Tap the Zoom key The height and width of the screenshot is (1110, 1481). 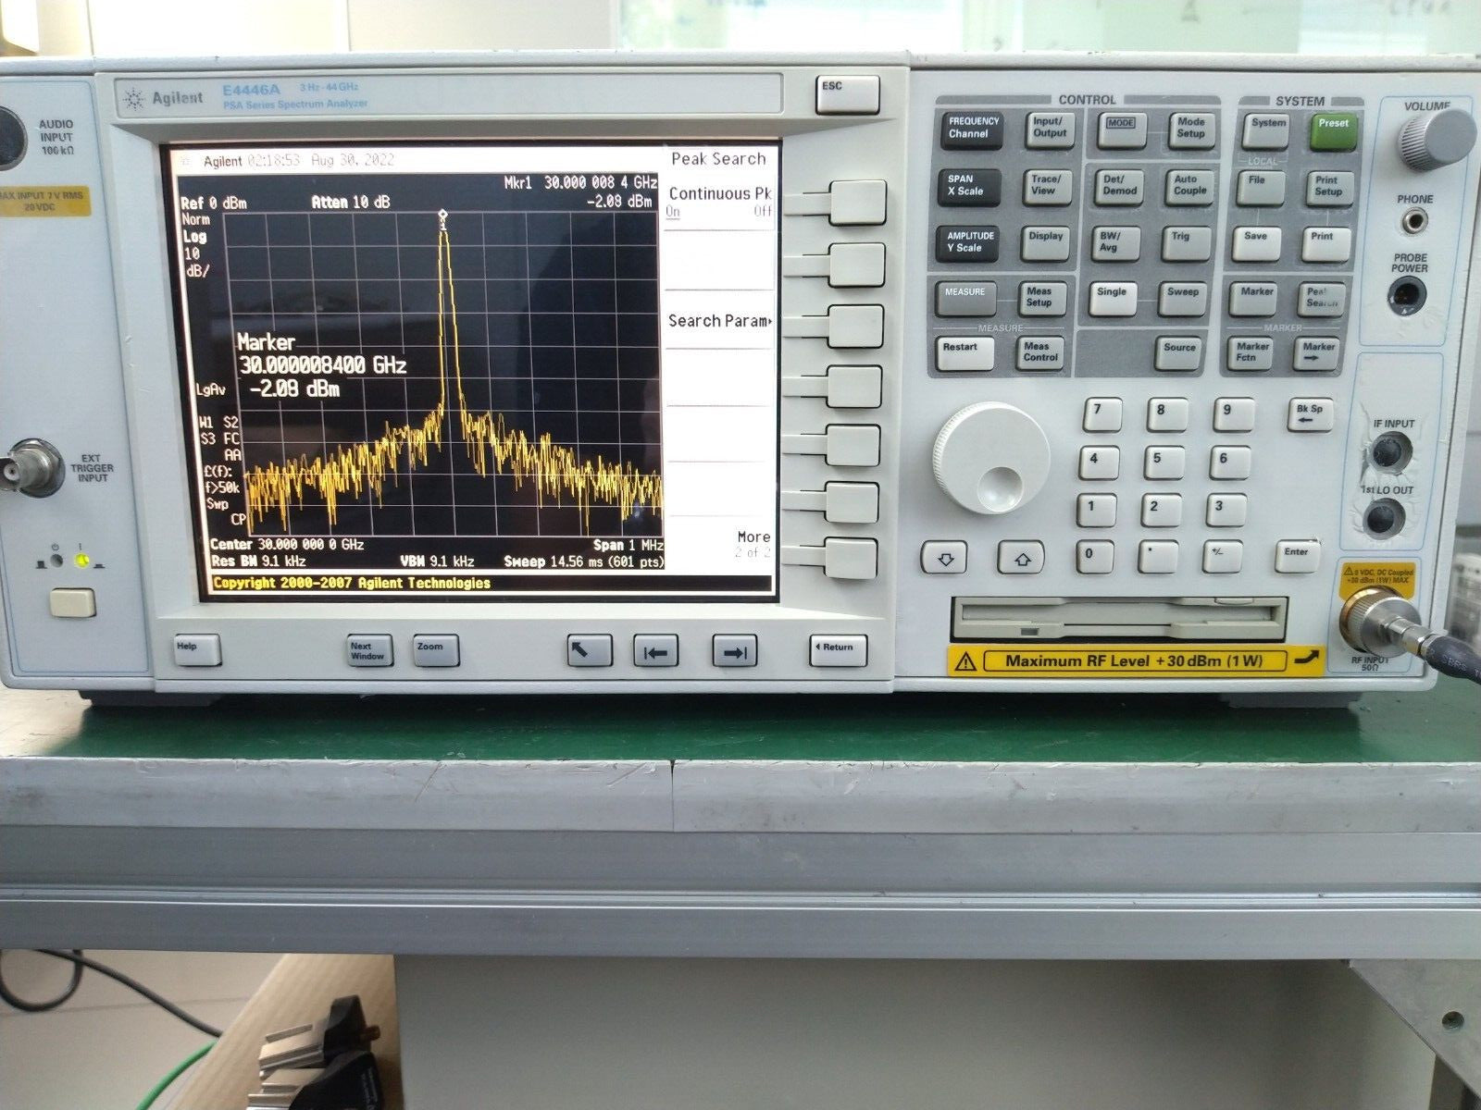[435, 651]
